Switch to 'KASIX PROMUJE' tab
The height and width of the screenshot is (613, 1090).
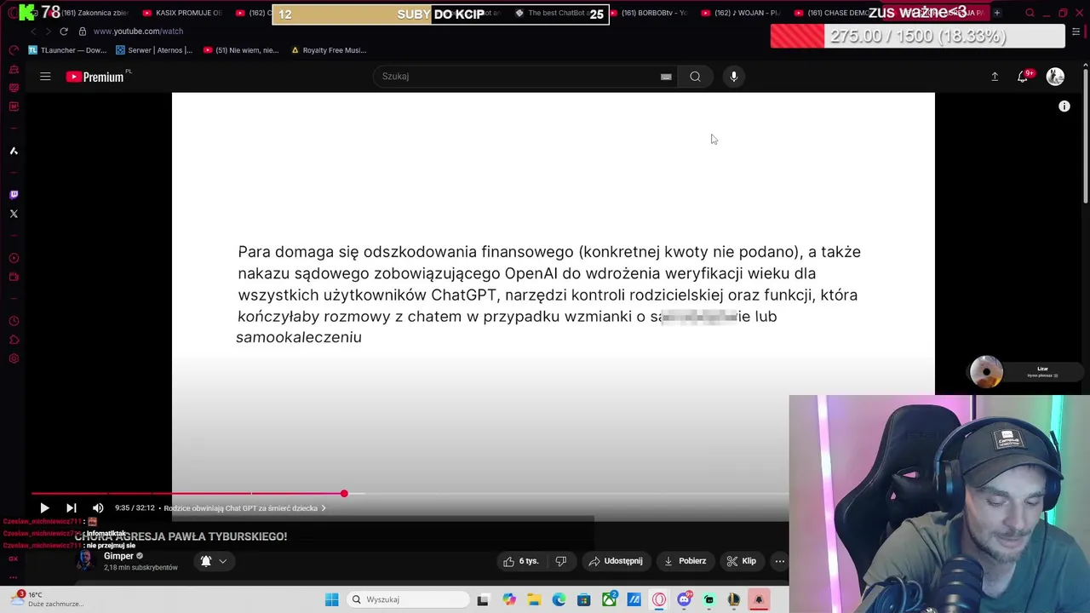(181, 13)
